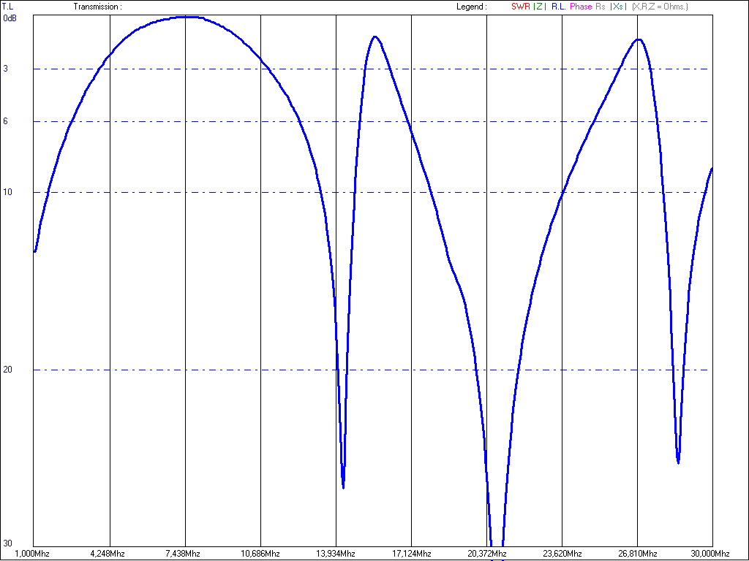Click the '(X,R,Z = Ohms.)' units text
This screenshot has width=749, height=561.
click(x=660, y=7)
